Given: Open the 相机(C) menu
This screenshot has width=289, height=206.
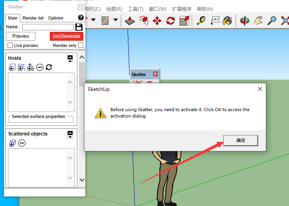Looking at the screenshot, I should (93, 9).
